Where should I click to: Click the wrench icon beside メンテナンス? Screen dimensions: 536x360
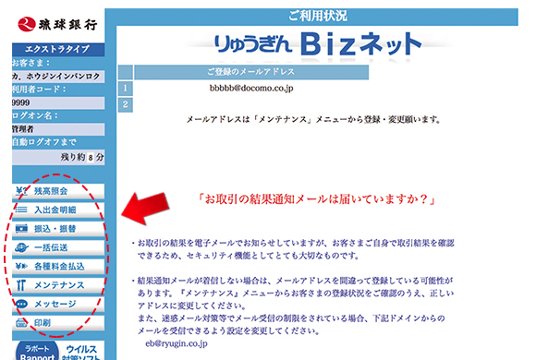[21, 285]
